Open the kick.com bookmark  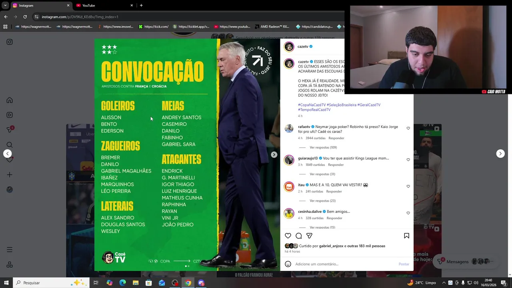(154, 27)
